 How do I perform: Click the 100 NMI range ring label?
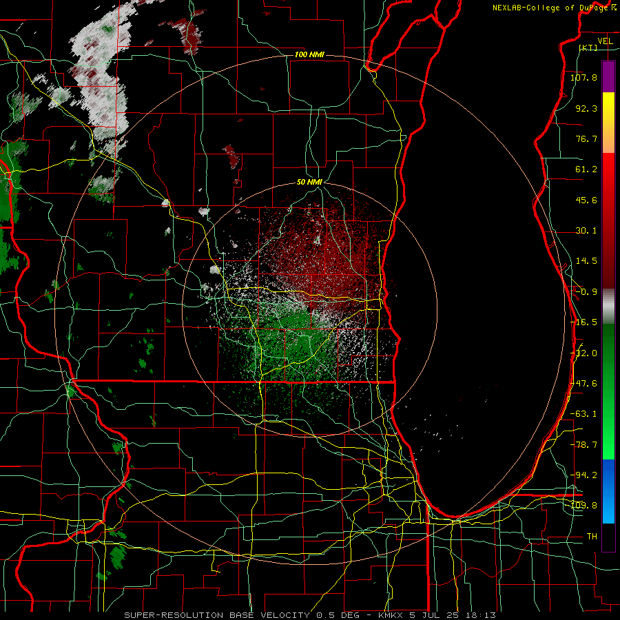click(309, 54)
